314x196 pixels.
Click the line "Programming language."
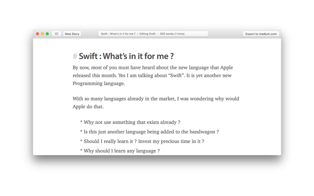pos(99,83)
